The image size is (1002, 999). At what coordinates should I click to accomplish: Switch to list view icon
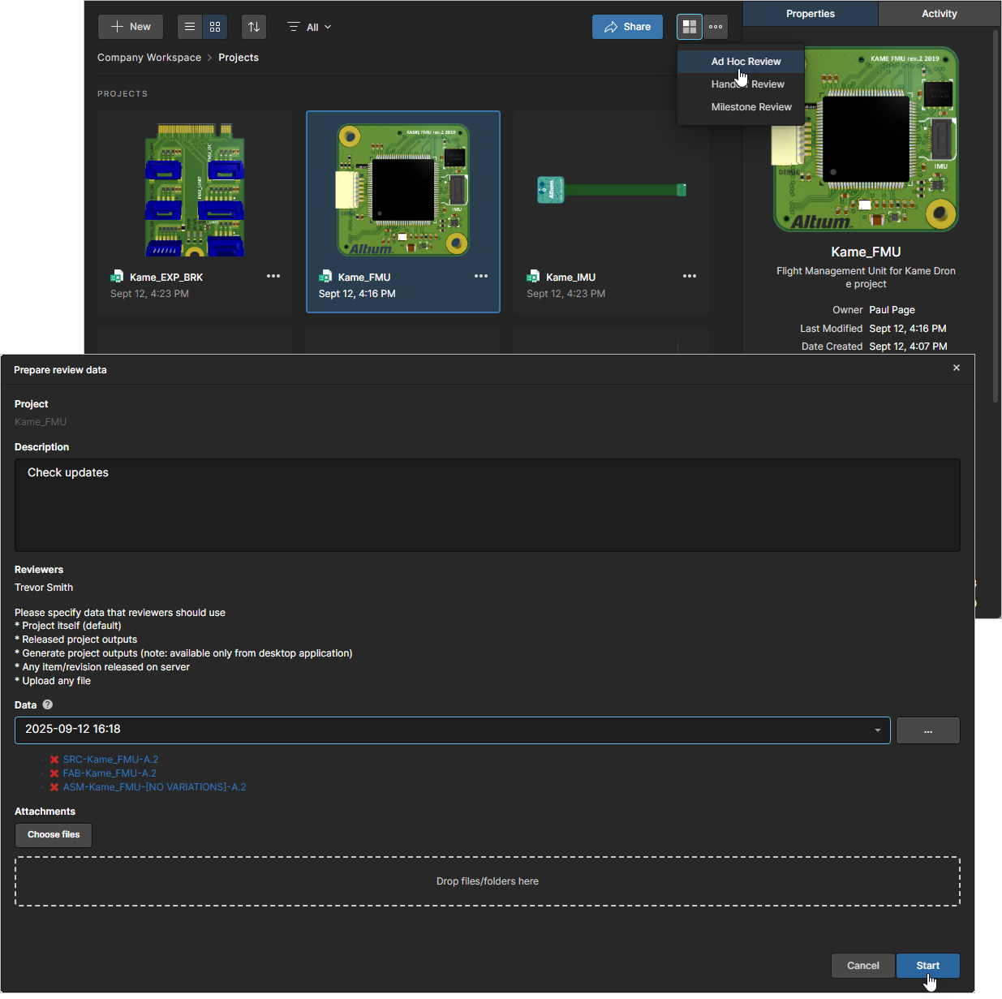coord(190,27)
